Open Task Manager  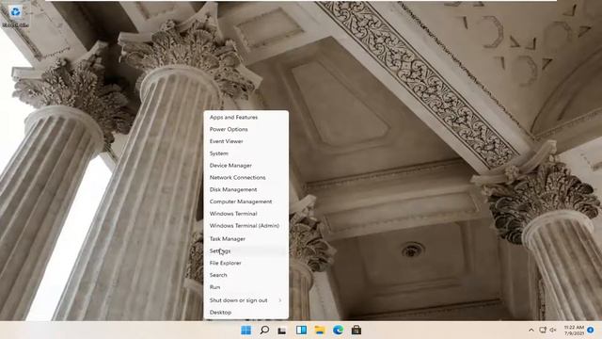pyautogui.click(x=246, y=238)
